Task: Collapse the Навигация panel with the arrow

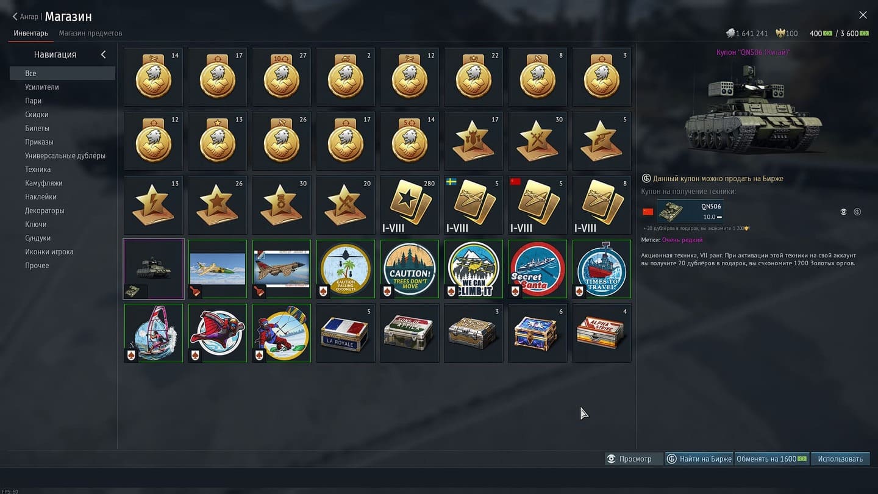Action: [103, 54]
